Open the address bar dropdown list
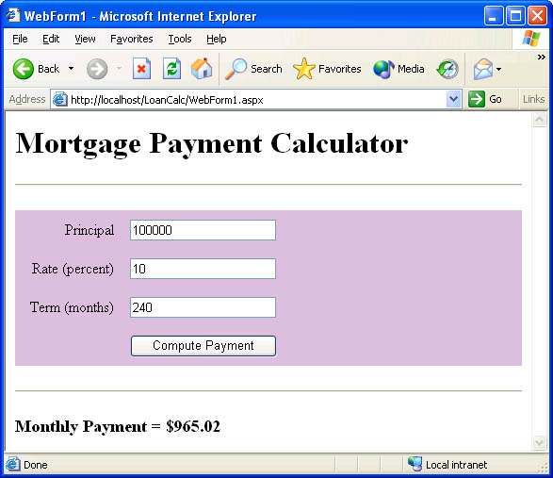The height and width of the screenshot is (478, 553). (453, 99)
